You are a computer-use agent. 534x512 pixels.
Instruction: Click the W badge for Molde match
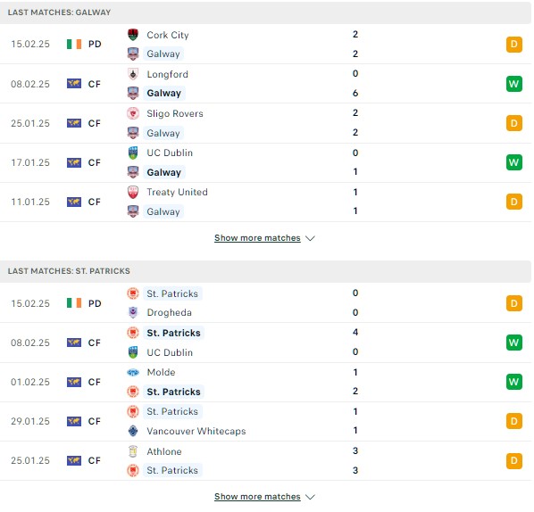click(513, 382)
